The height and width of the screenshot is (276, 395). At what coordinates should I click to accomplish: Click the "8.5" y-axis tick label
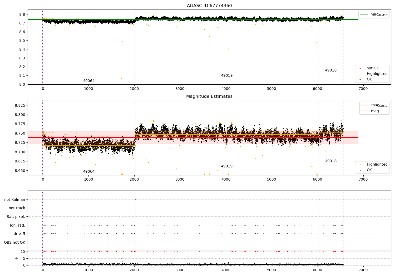tap(22, 41)
